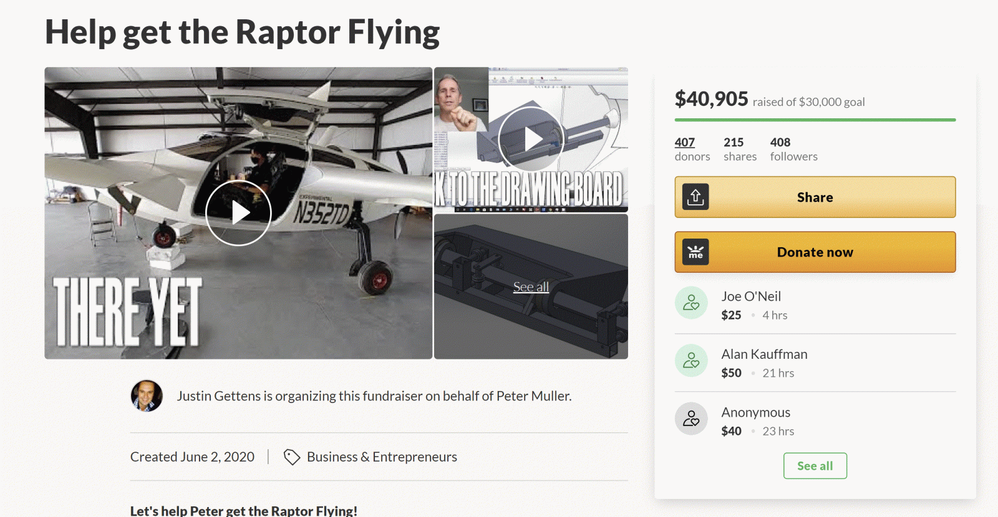Click the category tag icon
The width and height of the screenshot is (998, 517).
point(291,457)
